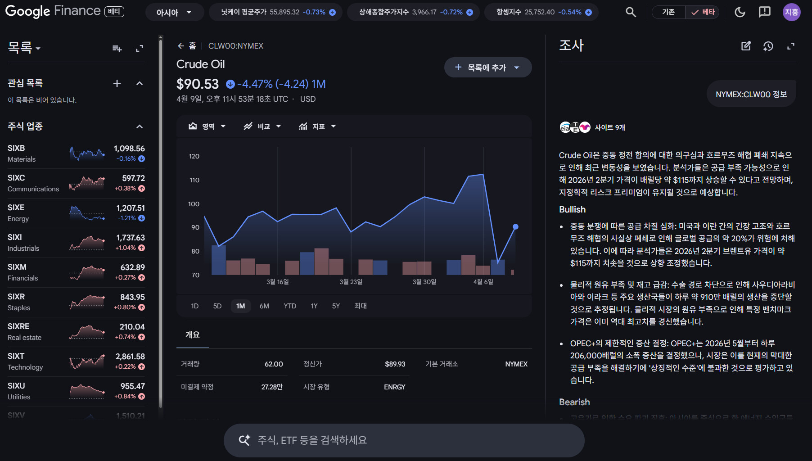Open research history clock icon
The height and width of the screenshot is (461, 812).
(x=768, y=46)
